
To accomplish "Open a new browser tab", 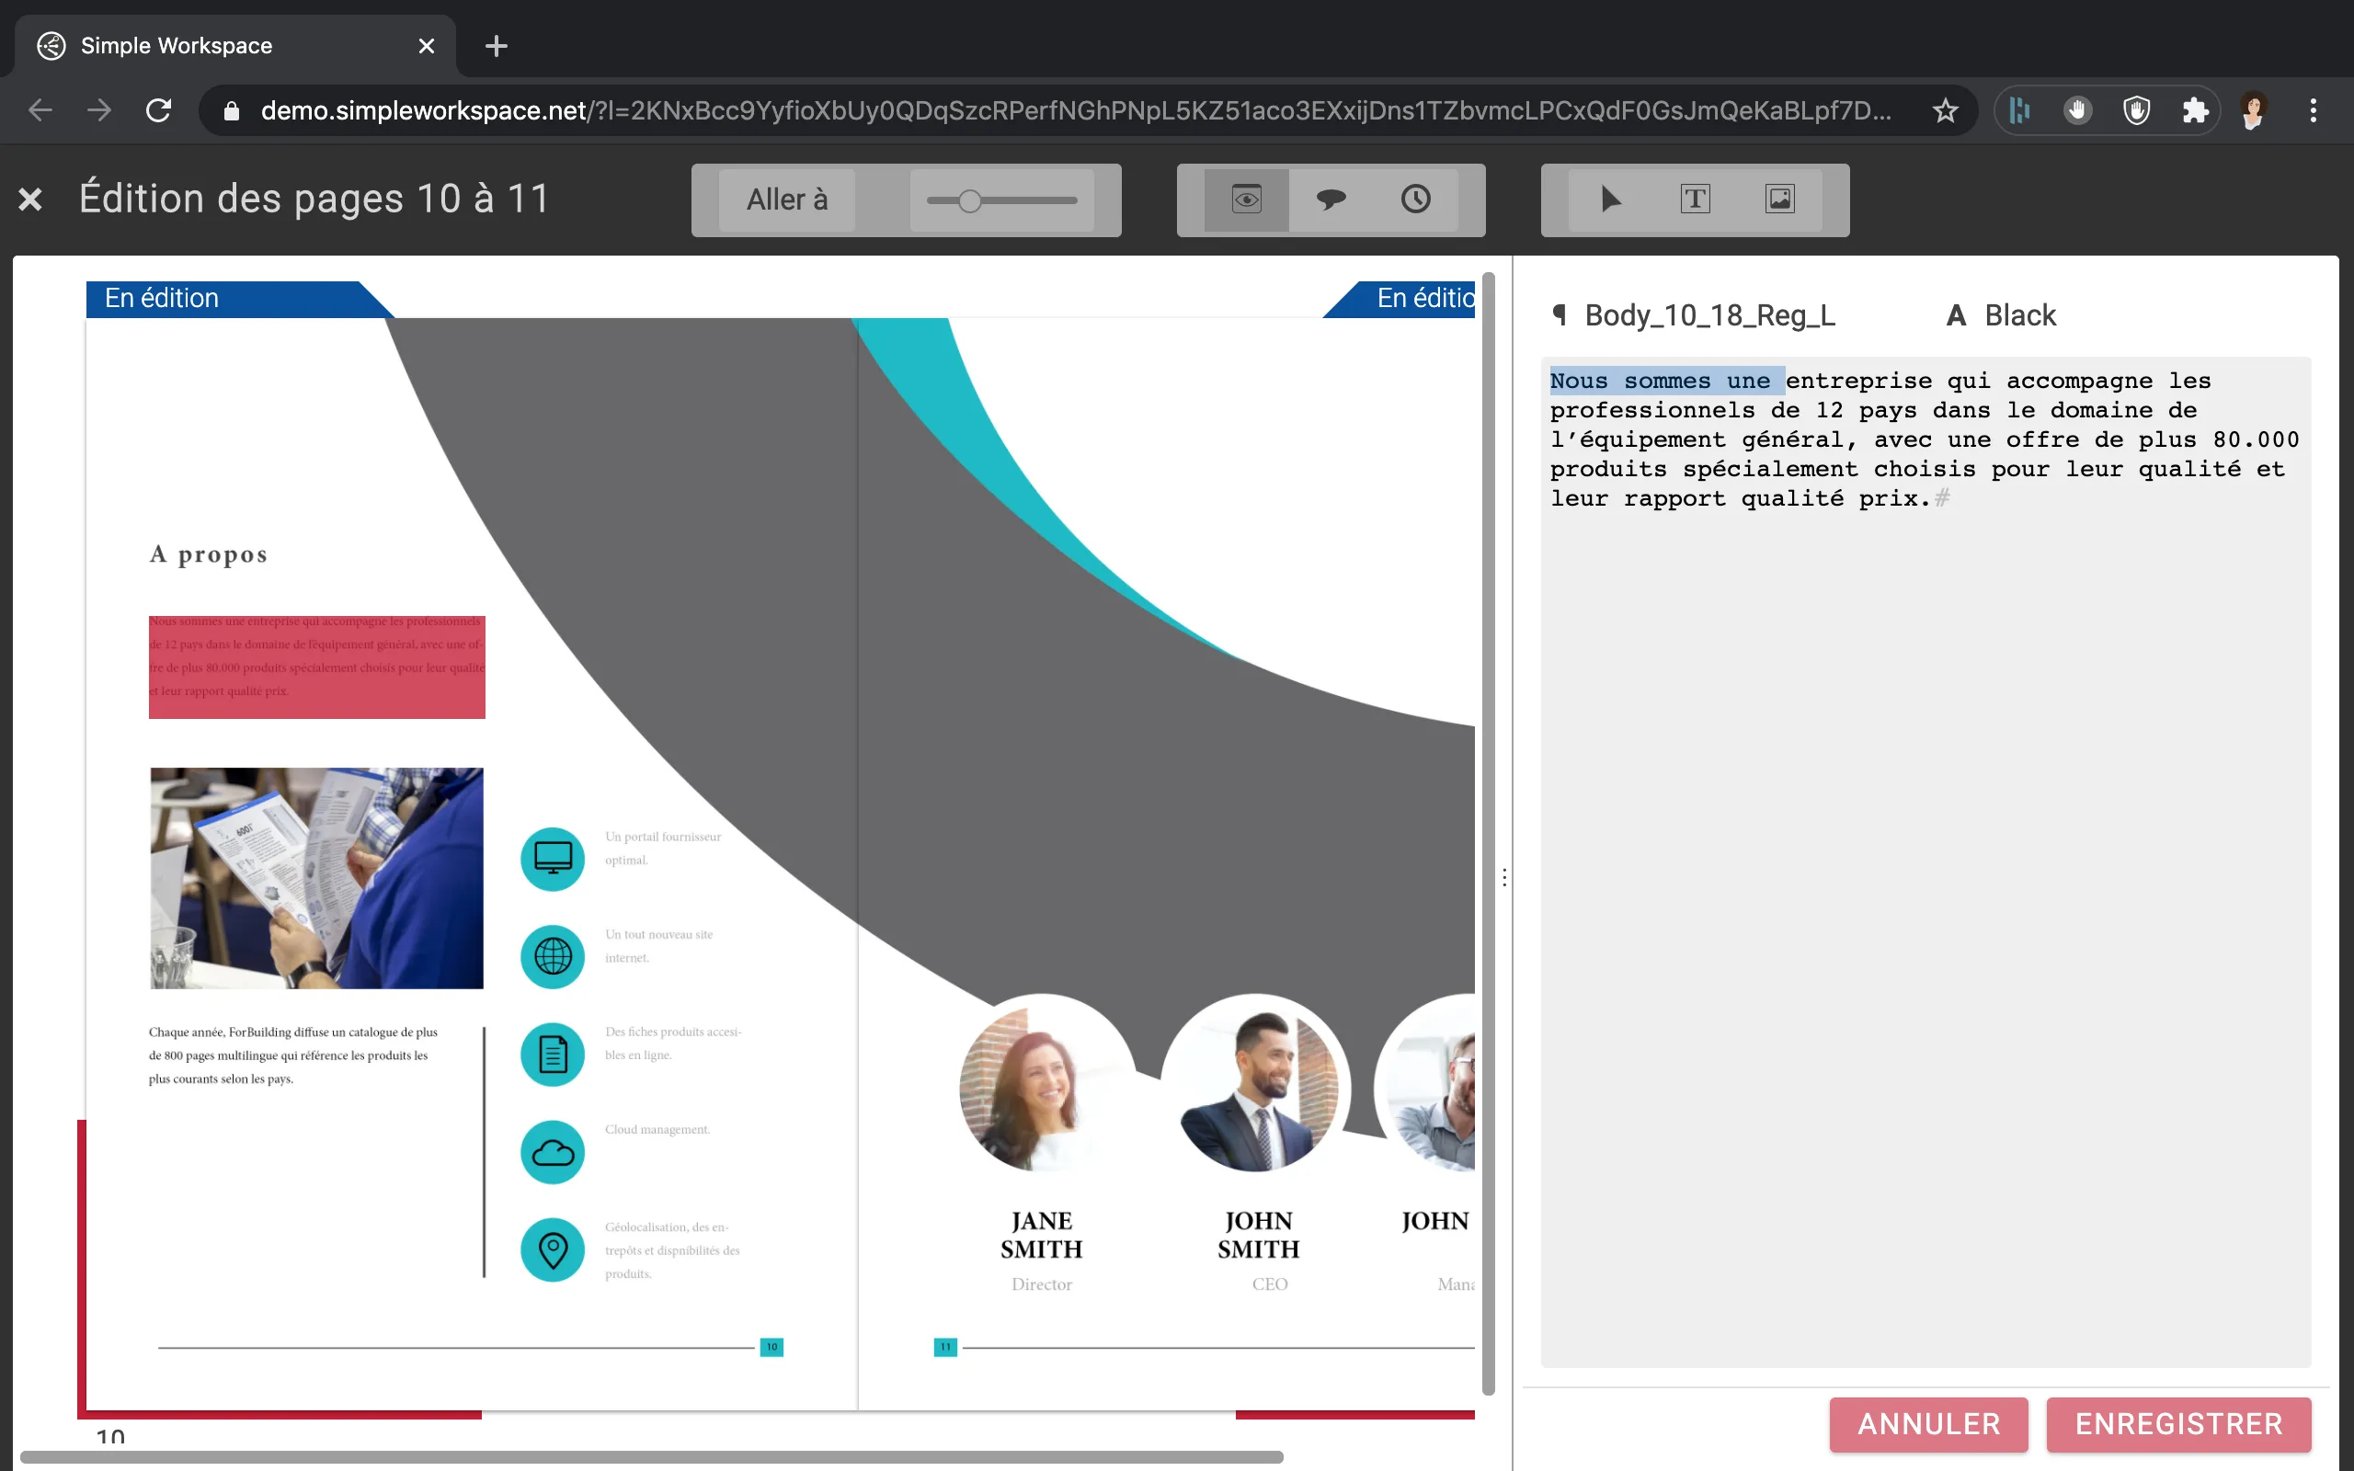I will click(x=497, y=46).
